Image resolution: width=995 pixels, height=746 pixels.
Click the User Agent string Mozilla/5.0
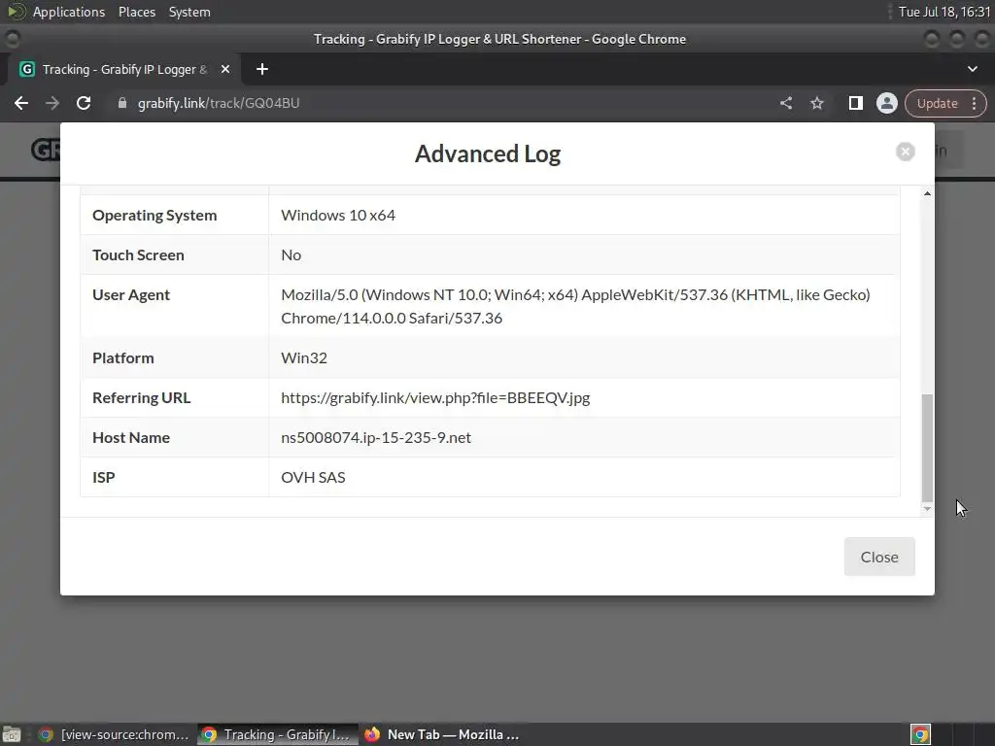575,306
